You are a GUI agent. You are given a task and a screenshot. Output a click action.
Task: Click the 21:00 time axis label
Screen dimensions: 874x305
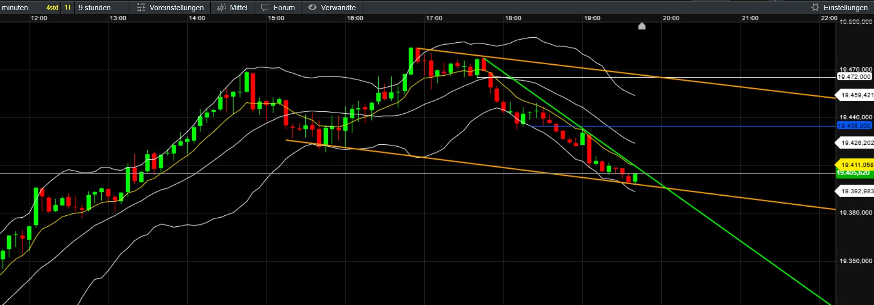(750, 18)
